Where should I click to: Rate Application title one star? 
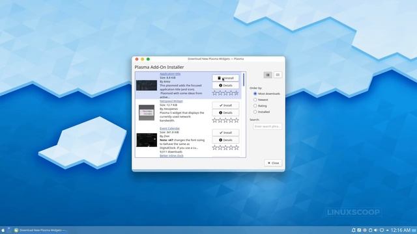click(x=215, y=93)
